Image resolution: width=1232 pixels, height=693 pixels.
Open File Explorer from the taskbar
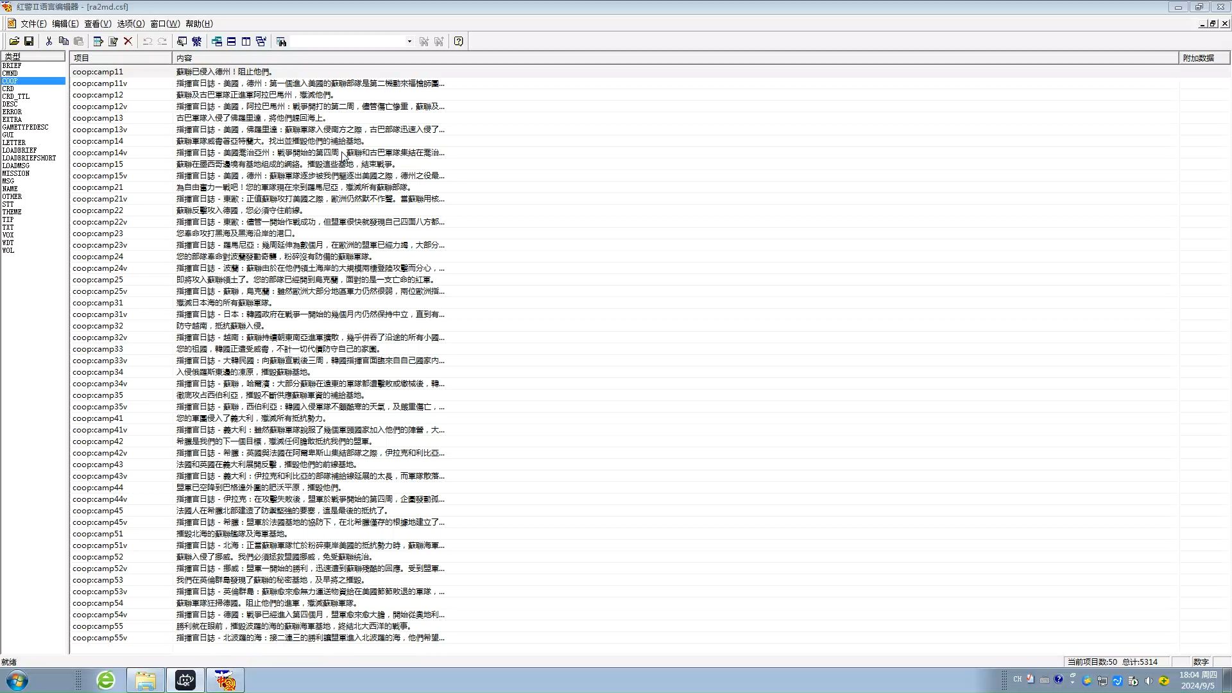coord(146,680)
